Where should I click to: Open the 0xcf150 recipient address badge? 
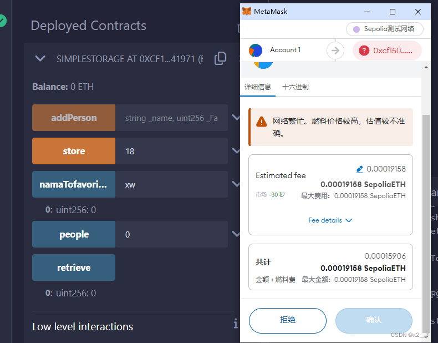tap(387, 51)
